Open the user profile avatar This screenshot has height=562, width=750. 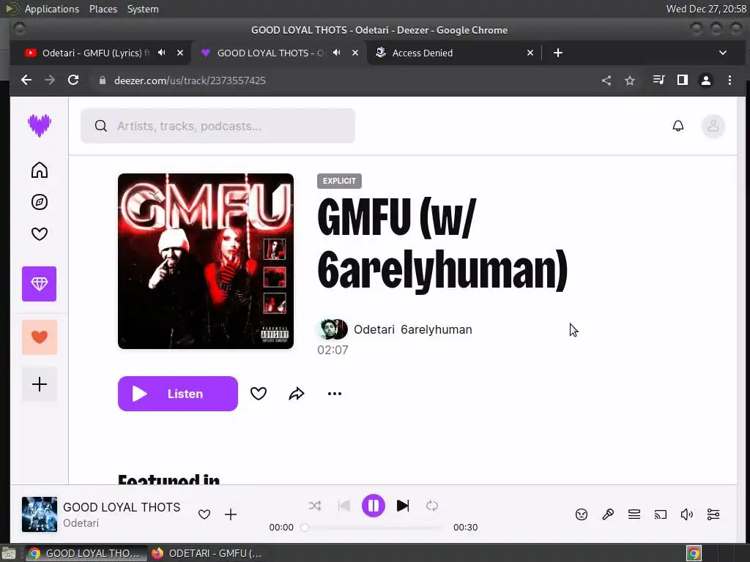713,126
